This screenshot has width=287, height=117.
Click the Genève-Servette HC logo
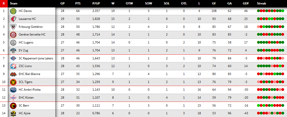[x=13, y=35]
